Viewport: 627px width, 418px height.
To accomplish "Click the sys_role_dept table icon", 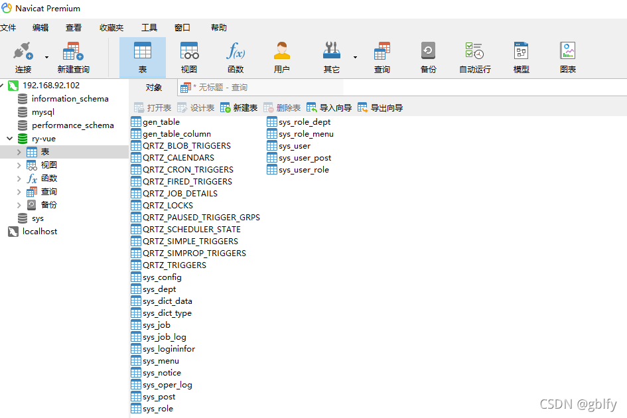I will click(x=272, y=121).
